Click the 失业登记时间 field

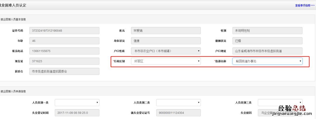(77, 113)
